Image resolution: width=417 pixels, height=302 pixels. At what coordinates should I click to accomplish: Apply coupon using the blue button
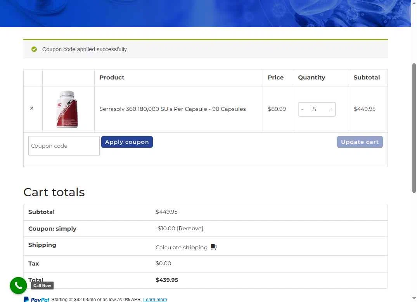click(x=127, y=142)
